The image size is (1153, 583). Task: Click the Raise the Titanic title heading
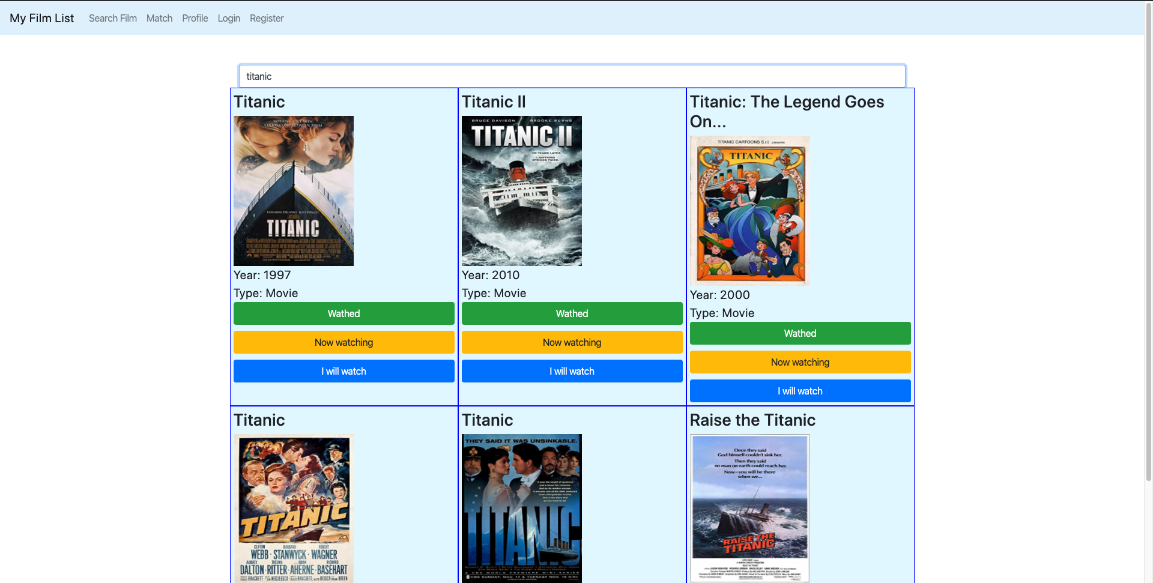(x=752, y=420)
